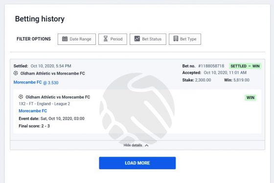Screen dimensions: 274x183
Task: Open the Date Range filter
Action: [77, 39]
